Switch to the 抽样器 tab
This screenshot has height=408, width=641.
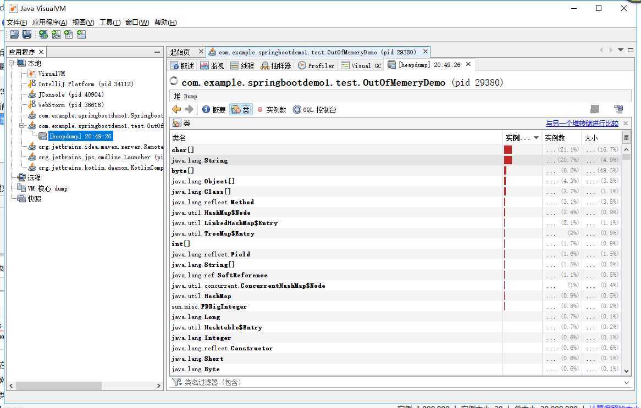[276, 65]
